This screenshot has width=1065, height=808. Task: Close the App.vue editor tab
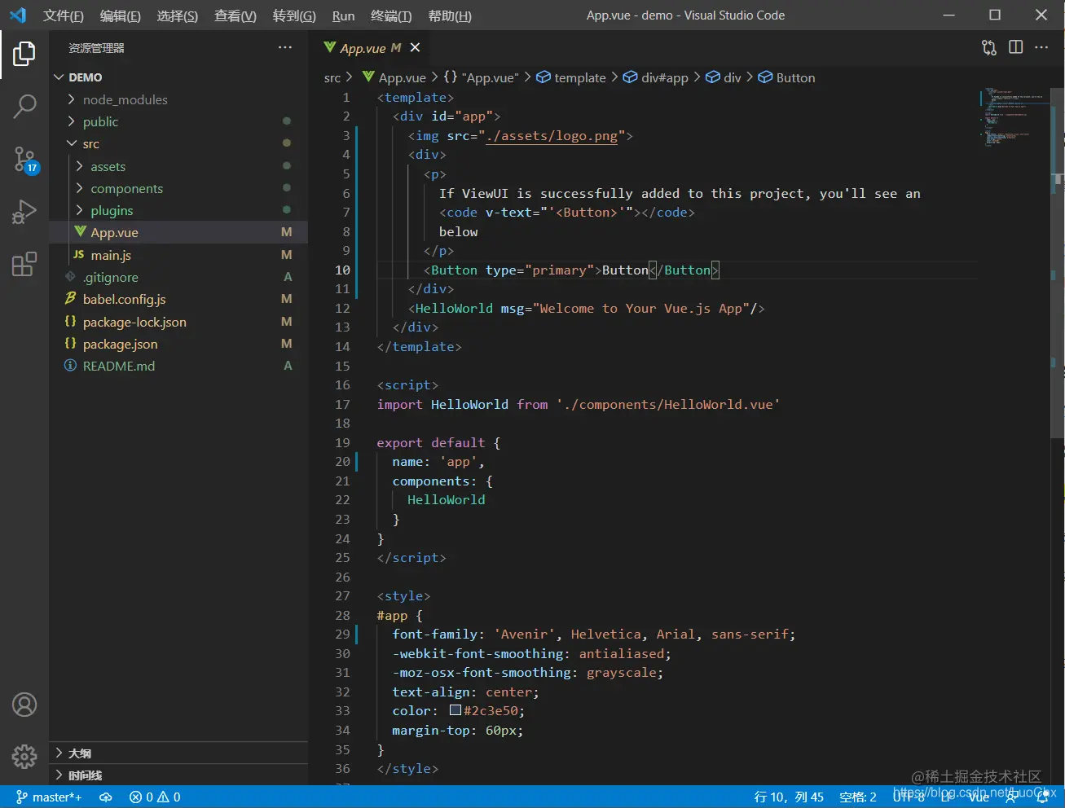(415, 48)
